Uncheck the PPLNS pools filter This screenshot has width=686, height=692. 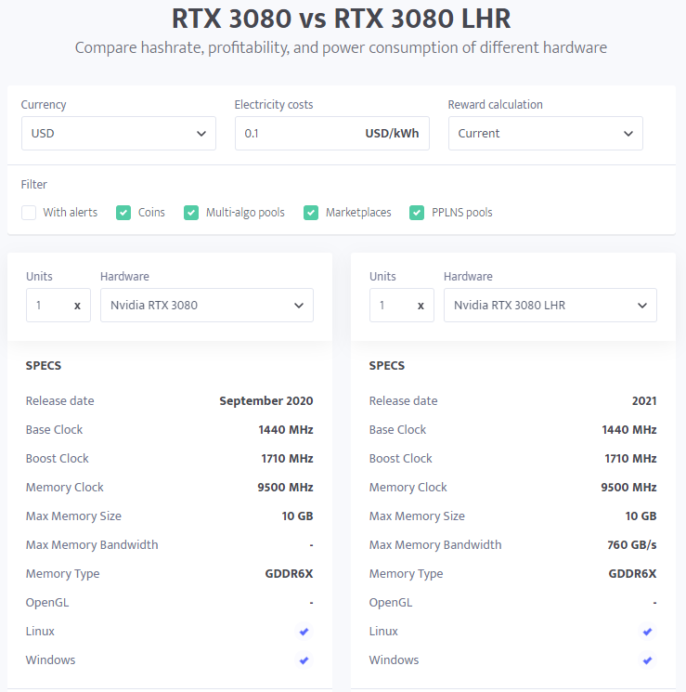[417, 213]
